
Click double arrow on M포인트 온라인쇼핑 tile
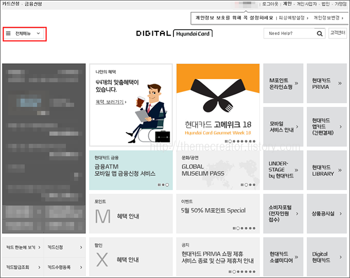[x=296, y=83]
